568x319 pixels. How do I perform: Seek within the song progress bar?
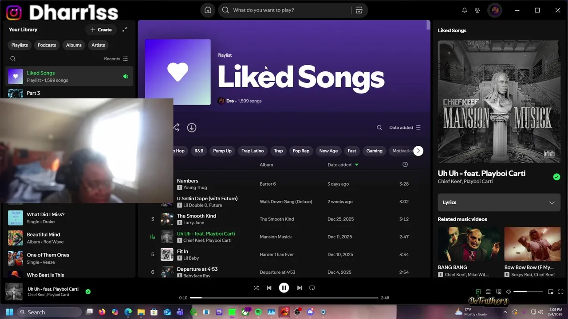pyautogui.click(x=284, y=298)
